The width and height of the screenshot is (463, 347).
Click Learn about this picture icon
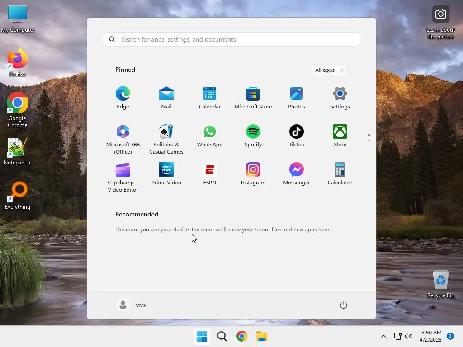point(440,23)
